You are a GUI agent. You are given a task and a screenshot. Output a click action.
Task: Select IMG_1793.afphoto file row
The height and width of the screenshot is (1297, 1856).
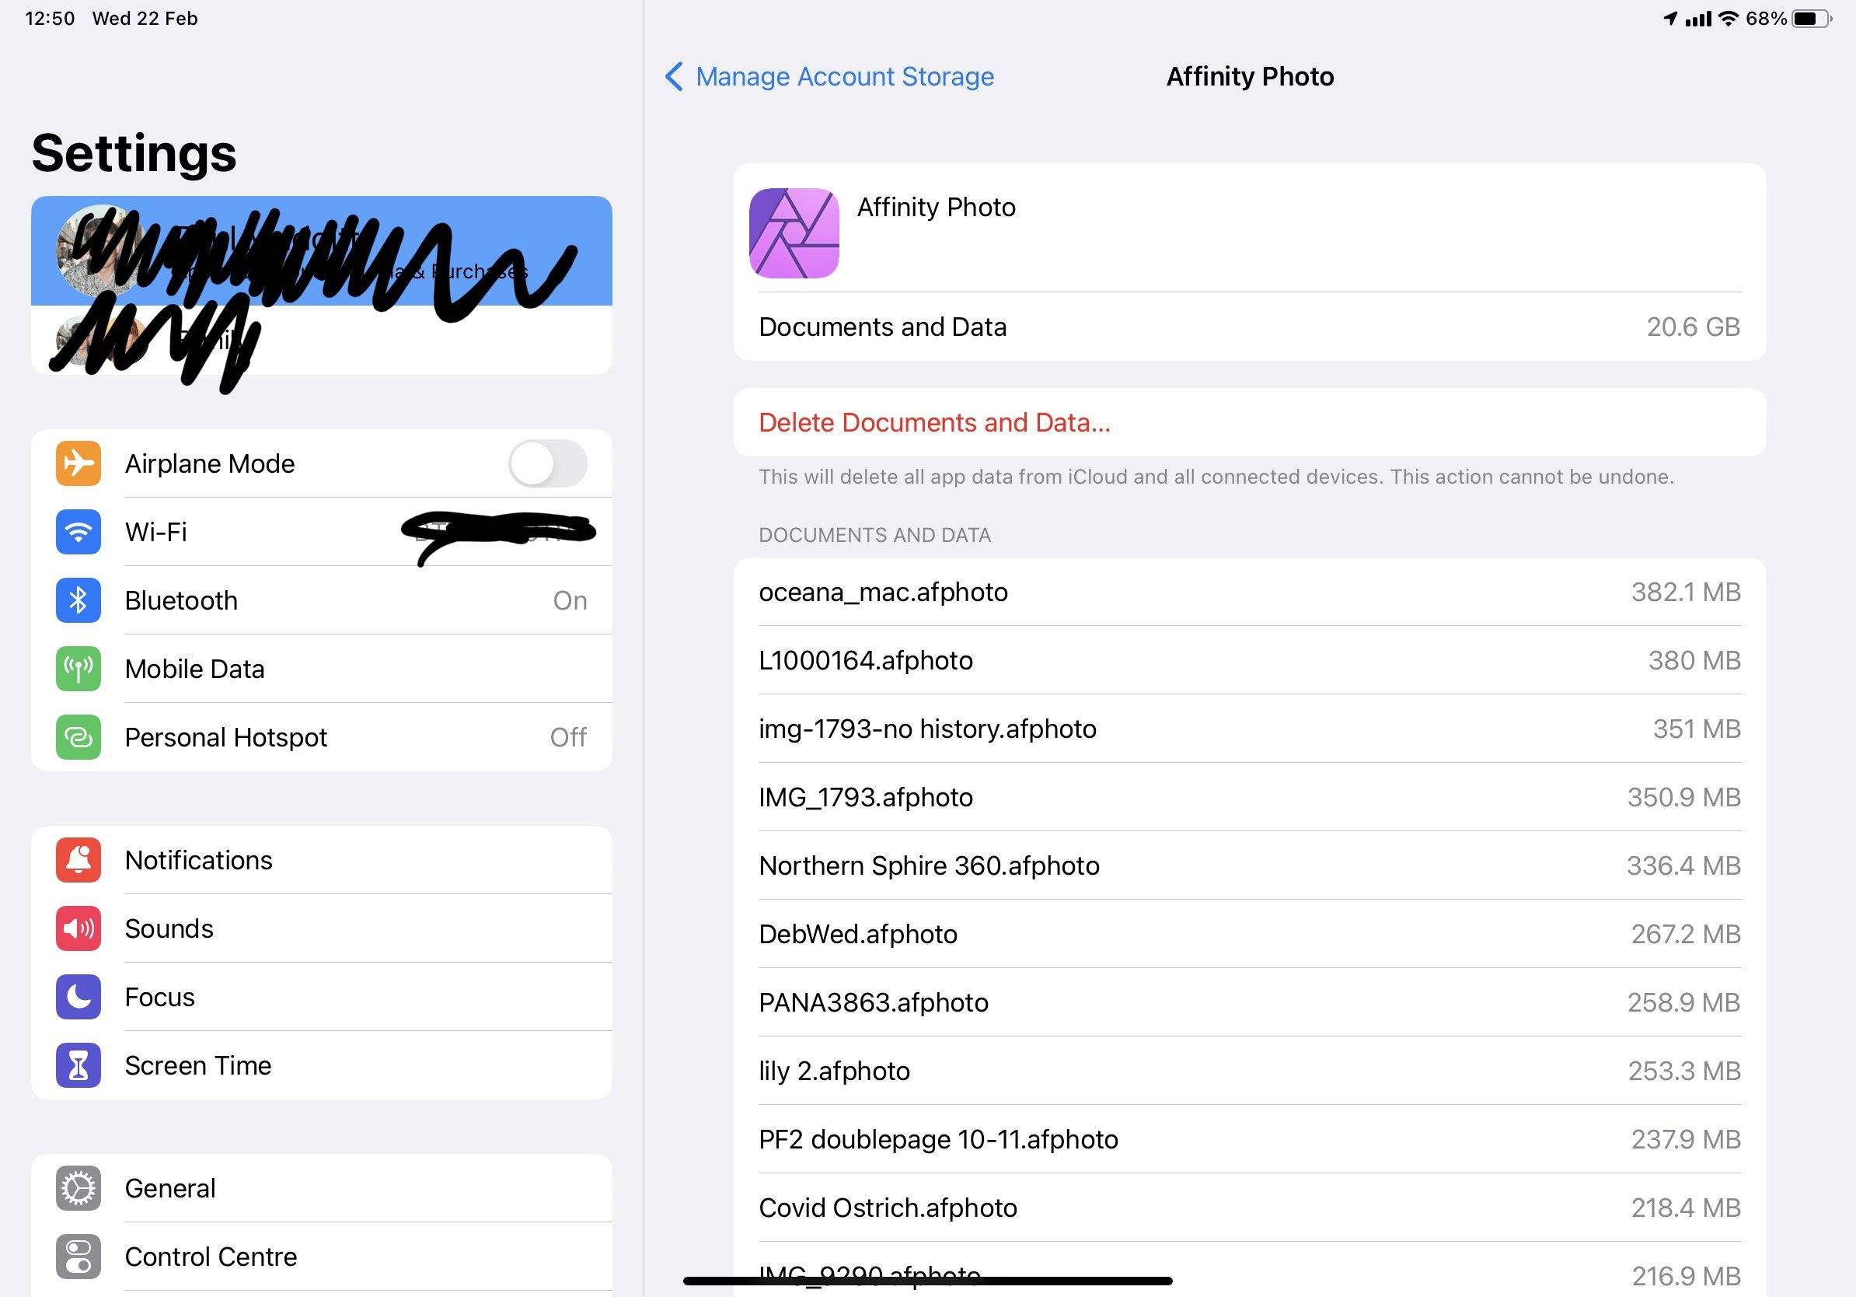1250,797
